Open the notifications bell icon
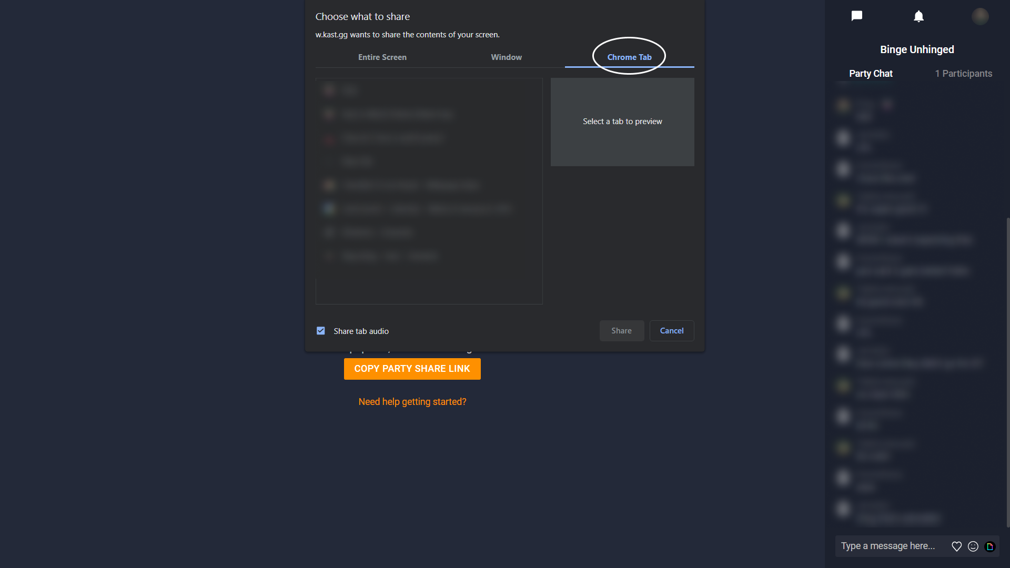The width and height of the screenshot is (1010, 568). 919,16
